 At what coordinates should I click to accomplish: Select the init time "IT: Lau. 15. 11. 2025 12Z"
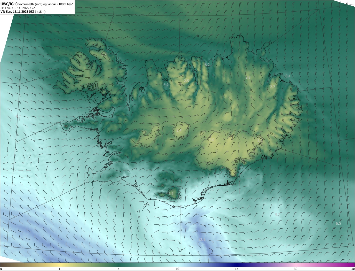click(x=18, y=8)
